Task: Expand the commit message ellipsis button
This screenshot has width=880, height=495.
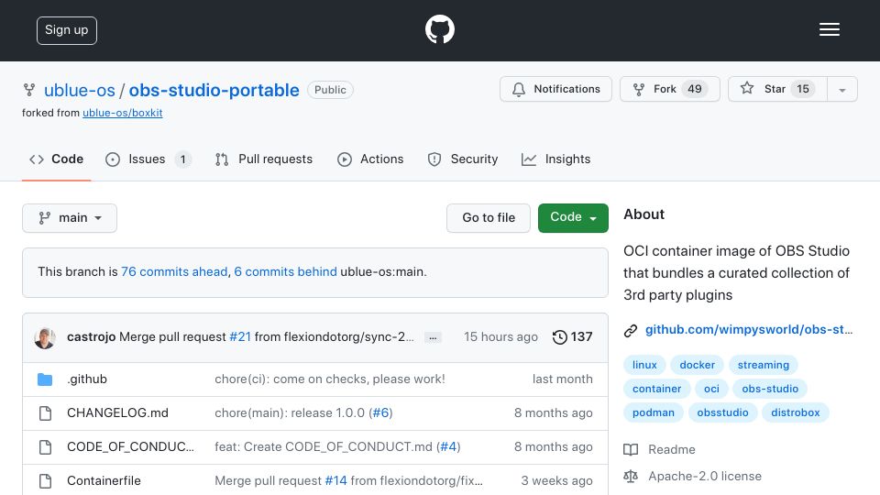Action: point(433,338)
